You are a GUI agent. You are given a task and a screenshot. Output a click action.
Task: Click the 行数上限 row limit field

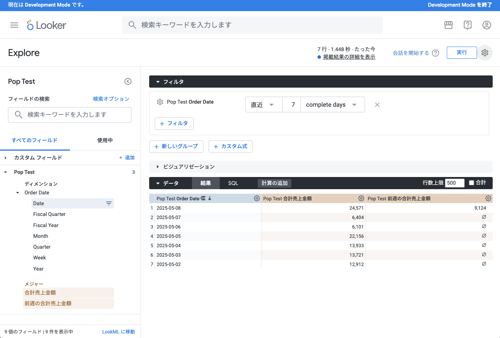[454, 183]
